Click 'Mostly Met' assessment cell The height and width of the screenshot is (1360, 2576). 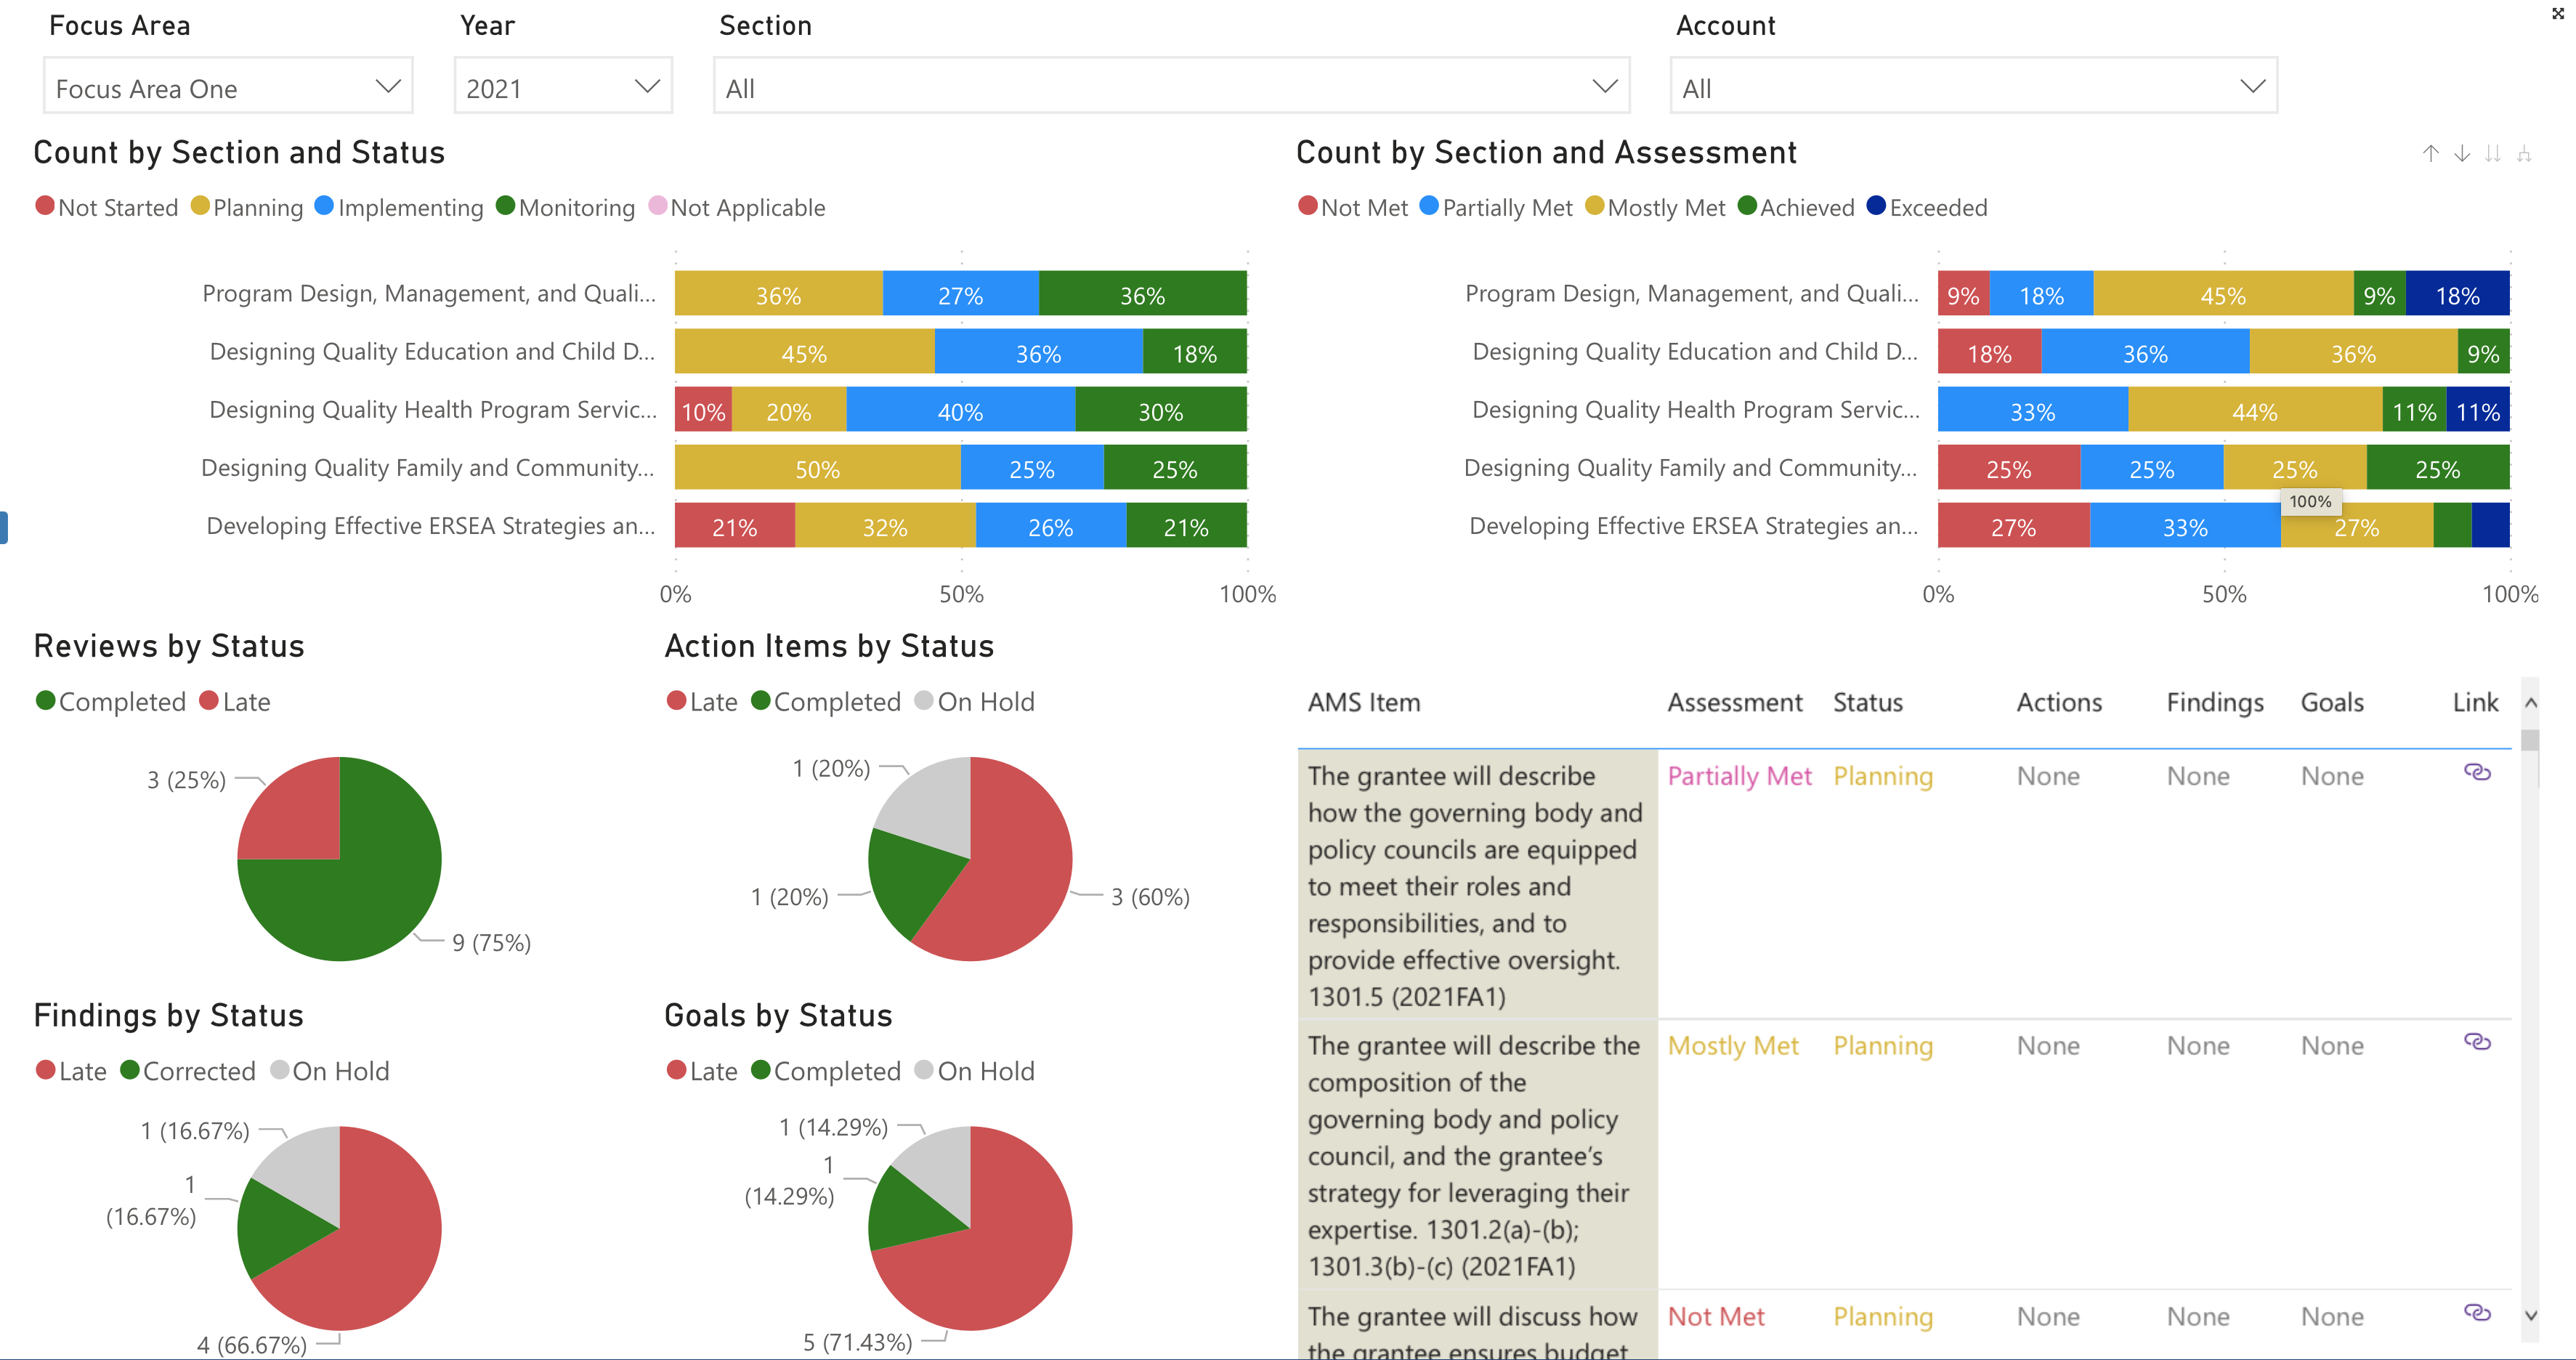point(1733,1046)
